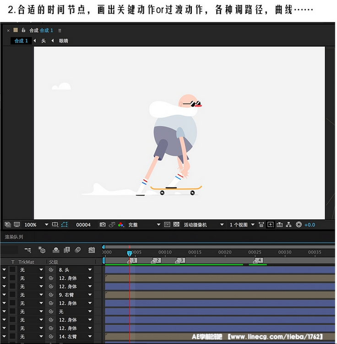Open the fast previews lightning icon

[271, 225]
